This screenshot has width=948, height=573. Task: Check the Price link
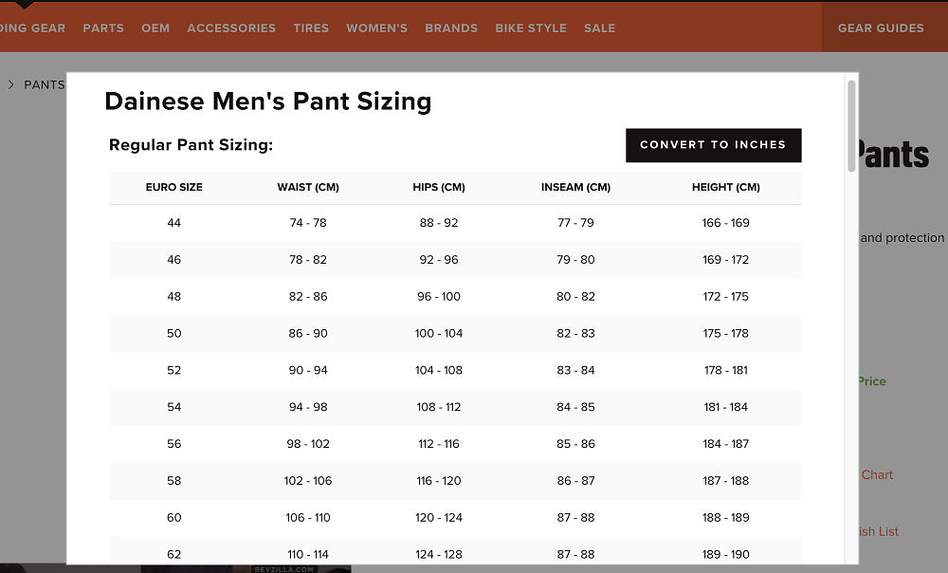click(x=871, y=381)
